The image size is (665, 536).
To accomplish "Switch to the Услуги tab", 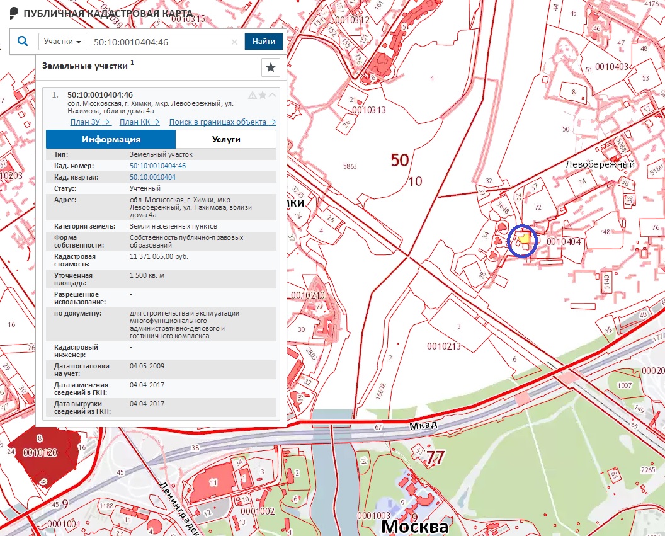I will [x=226, y=139].
